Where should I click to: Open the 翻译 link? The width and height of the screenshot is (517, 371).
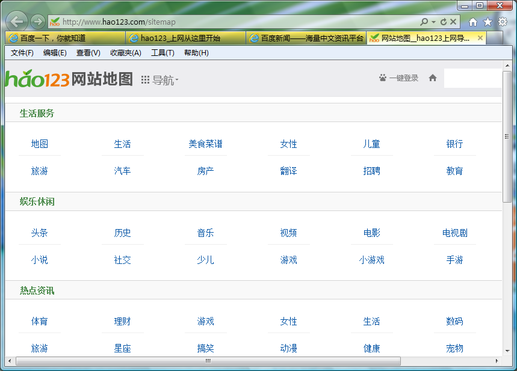(288, 171)
